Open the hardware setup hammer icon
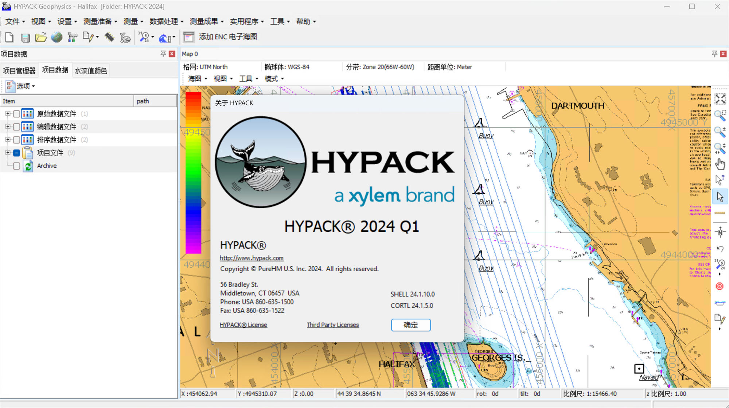Viewport: 729px width, 408px height. coord(73,37)
